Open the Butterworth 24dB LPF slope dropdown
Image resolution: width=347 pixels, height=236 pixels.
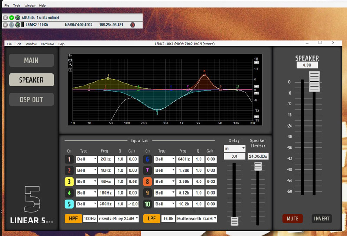196,219
